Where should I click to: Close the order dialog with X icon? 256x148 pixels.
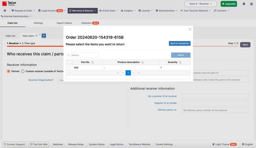pyautogui.click(x=190, y=29)
